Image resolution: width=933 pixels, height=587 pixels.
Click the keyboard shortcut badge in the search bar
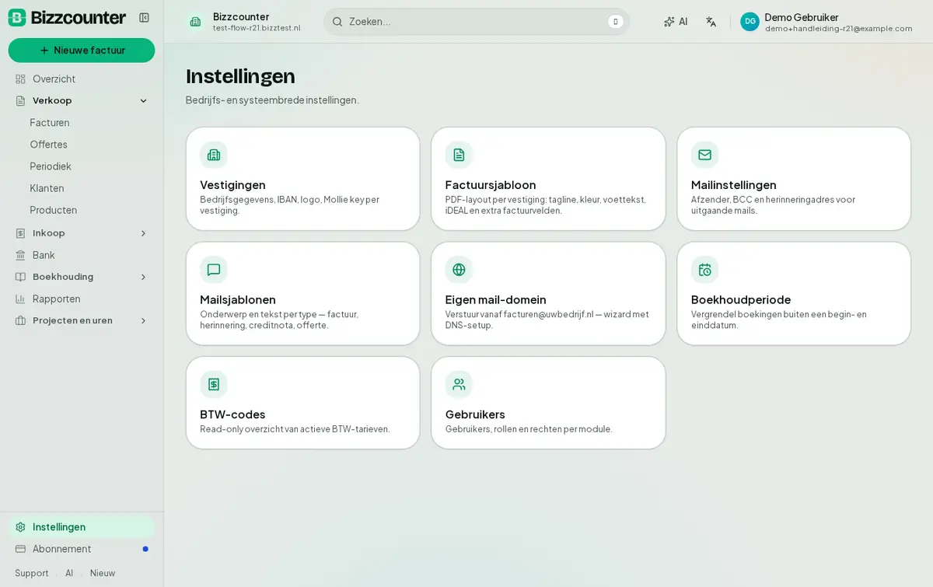615,22
